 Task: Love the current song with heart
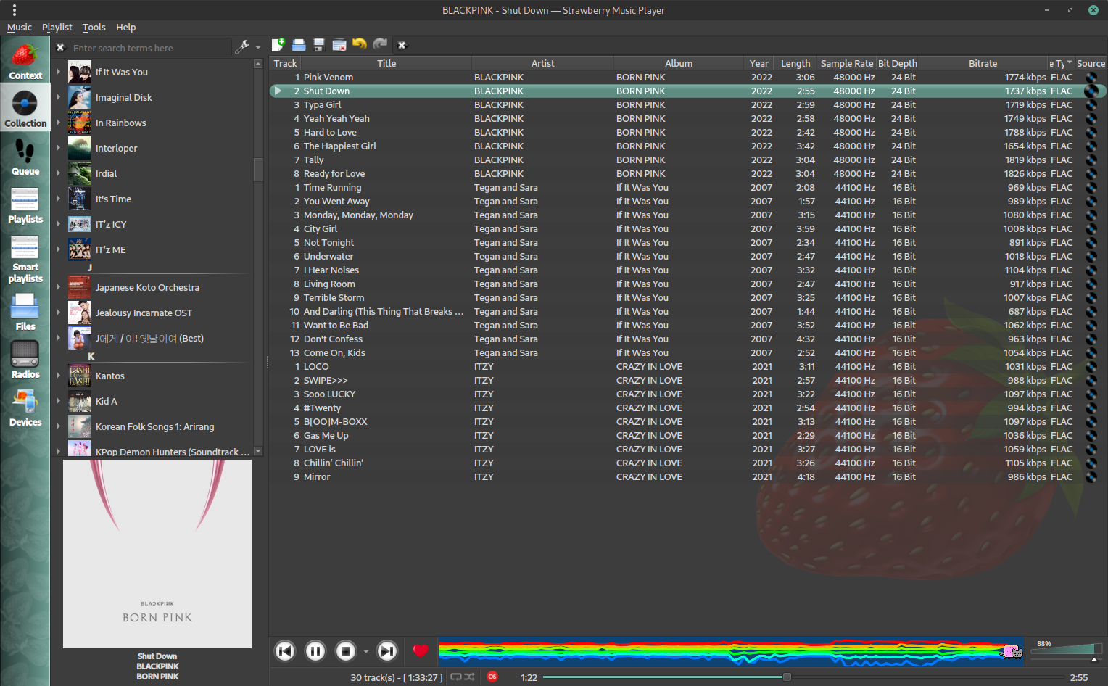pyautogui.click(x=421, y=651)
